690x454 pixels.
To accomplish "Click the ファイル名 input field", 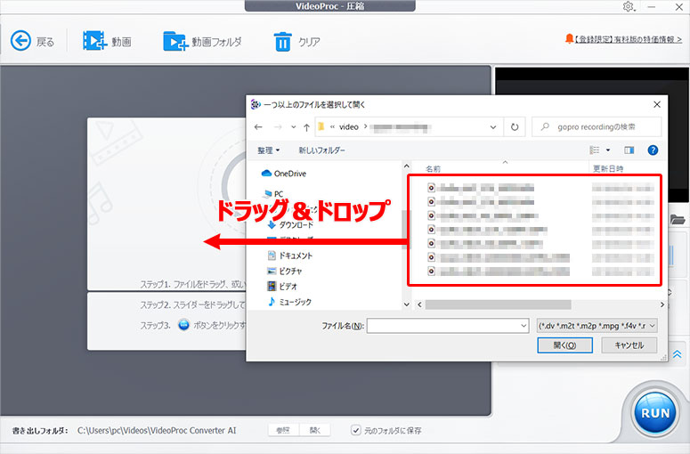I will [x=443, y=326].
